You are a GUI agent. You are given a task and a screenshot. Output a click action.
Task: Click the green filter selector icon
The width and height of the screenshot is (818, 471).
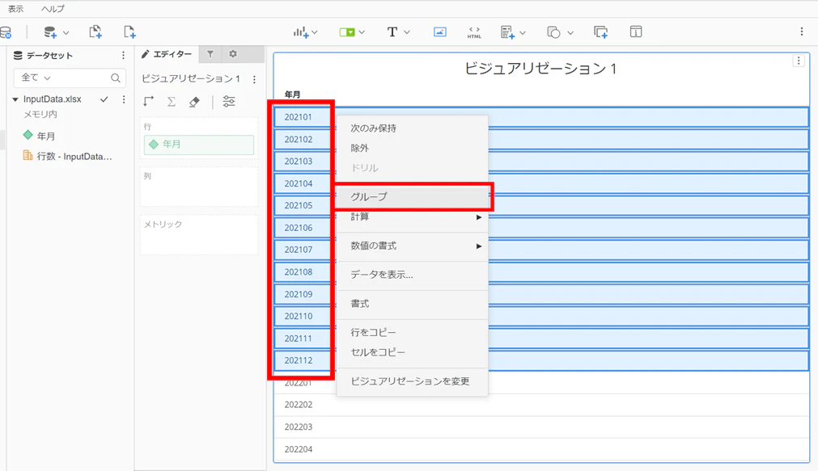click(x=347, y=32)
